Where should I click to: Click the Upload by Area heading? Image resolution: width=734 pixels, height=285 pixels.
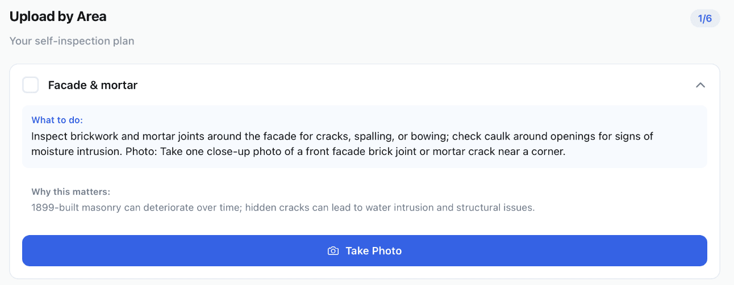coord(58,16)
